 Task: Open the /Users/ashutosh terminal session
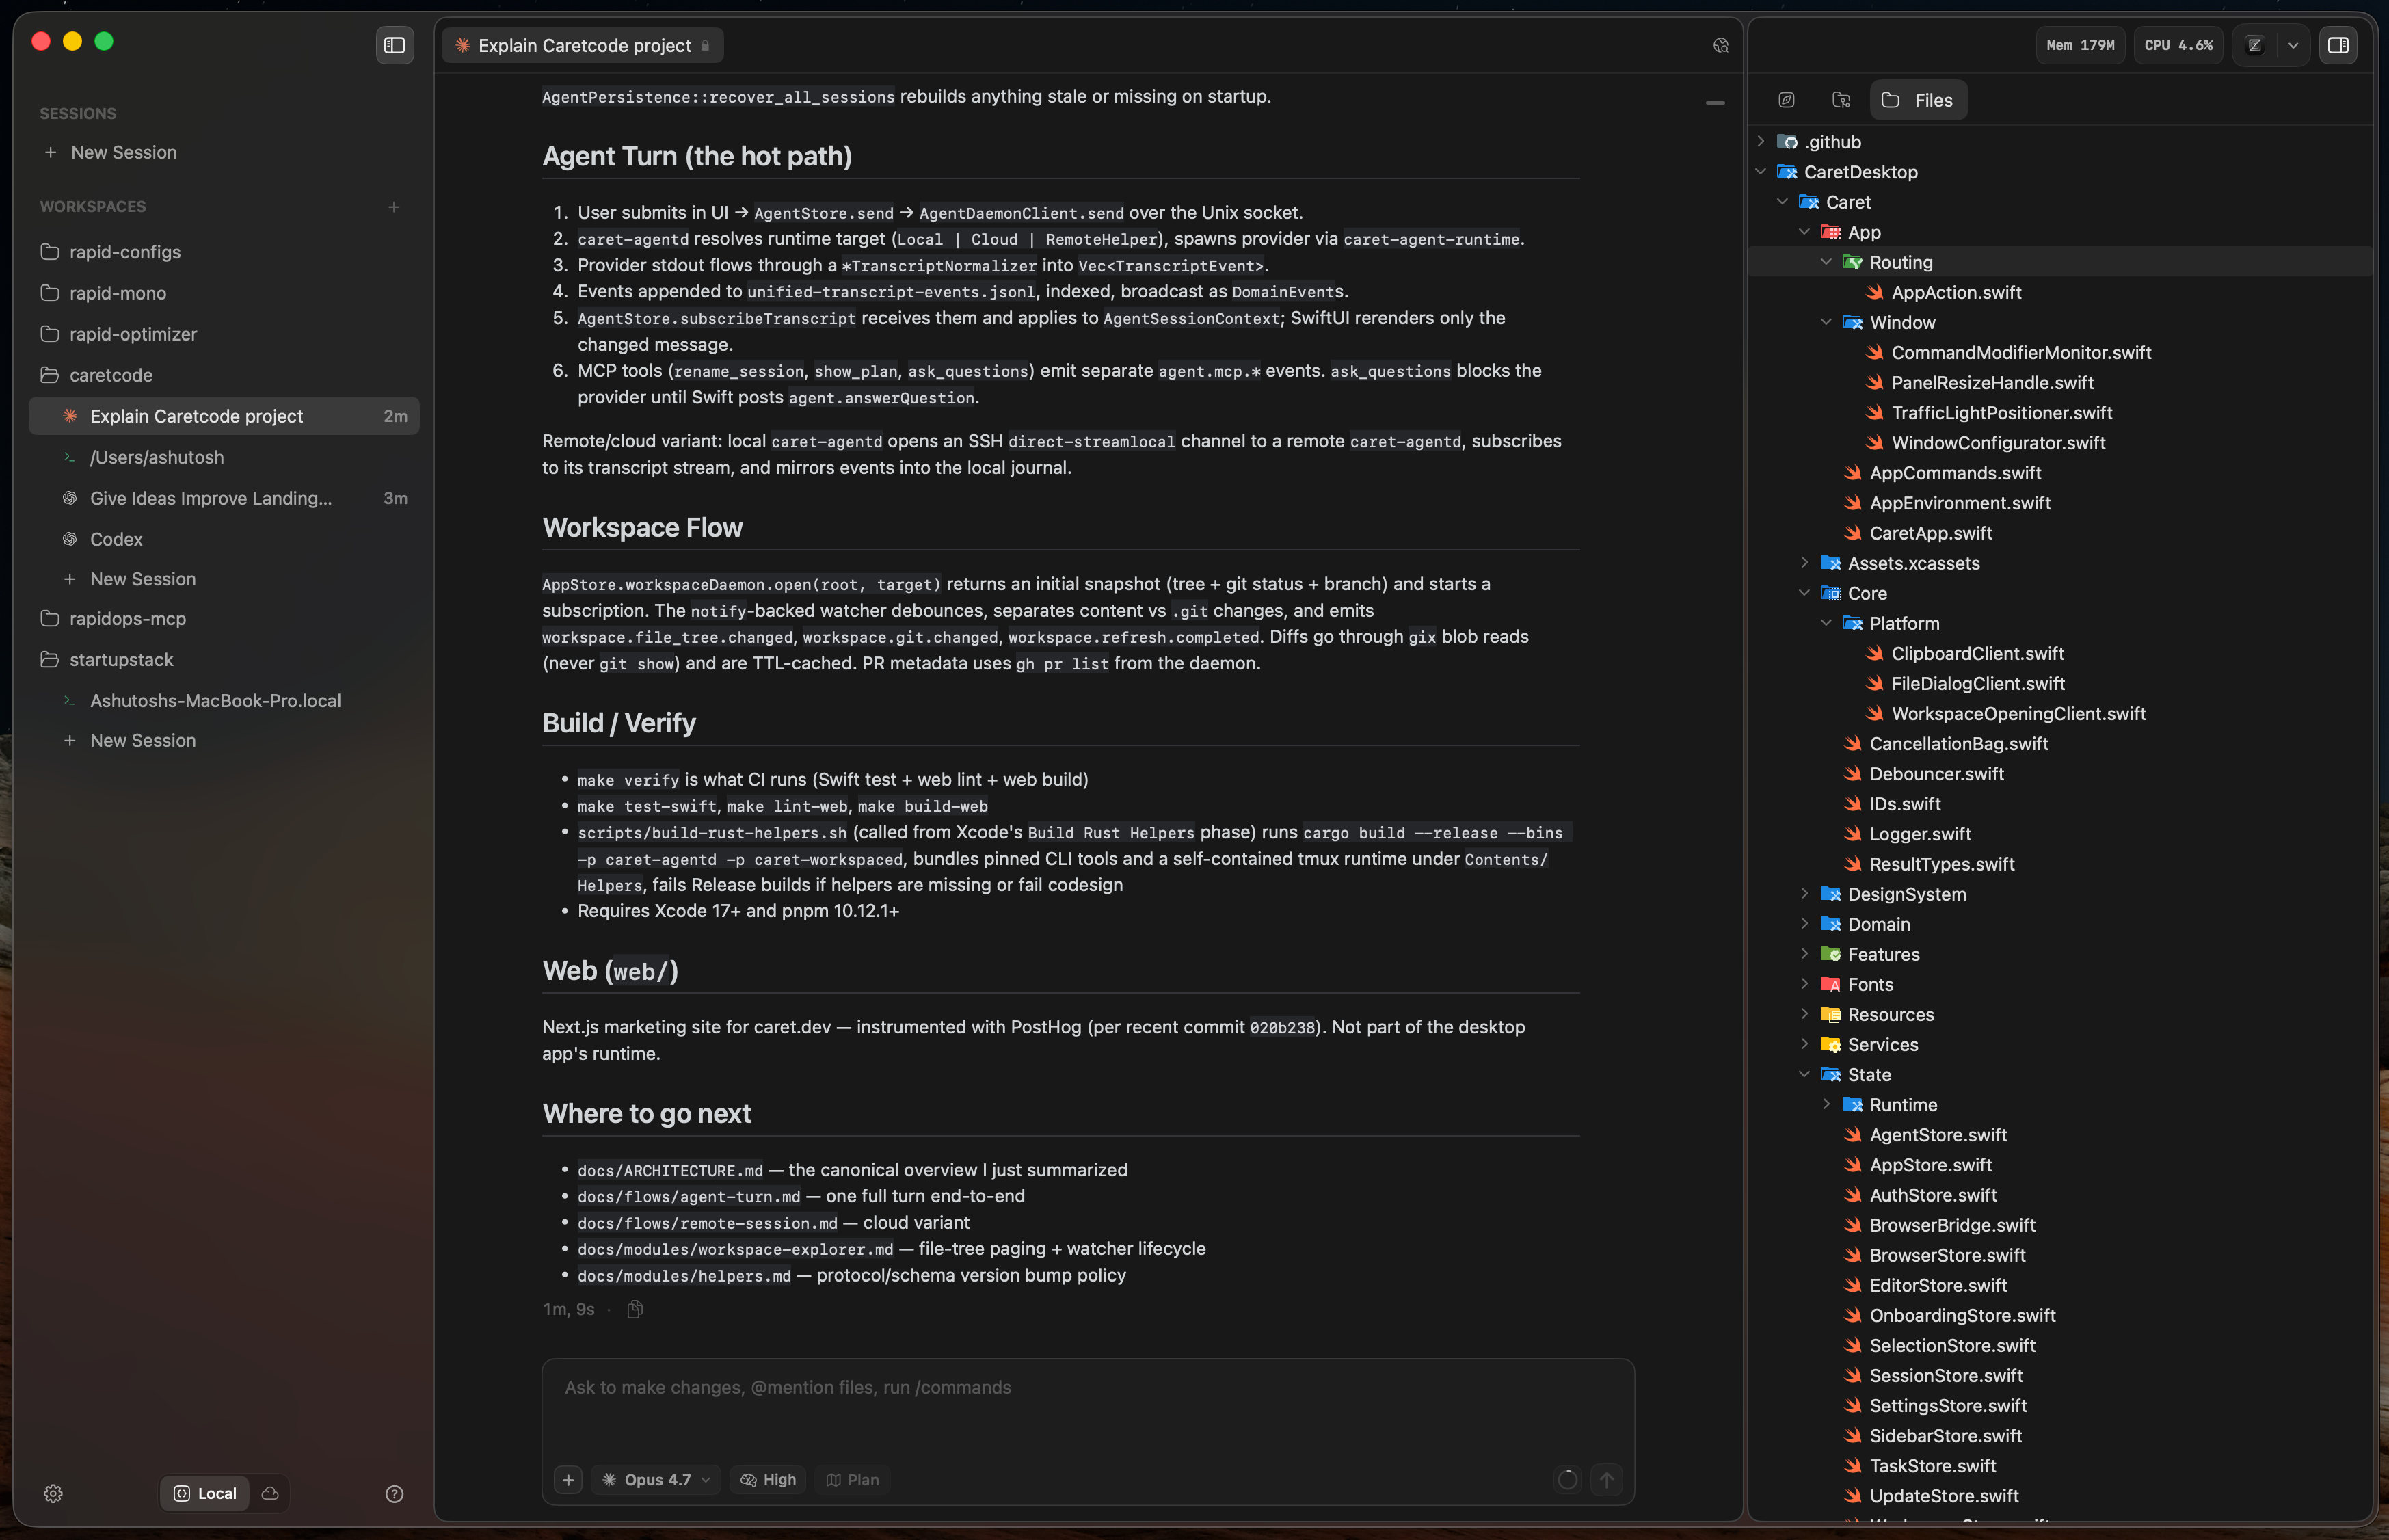tap(157, 457)
